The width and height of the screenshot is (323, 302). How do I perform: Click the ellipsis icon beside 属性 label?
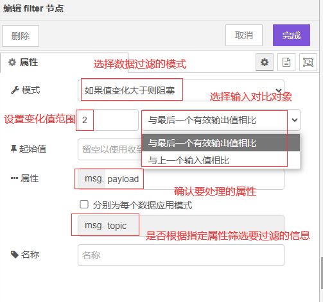(x=14, y=178)
